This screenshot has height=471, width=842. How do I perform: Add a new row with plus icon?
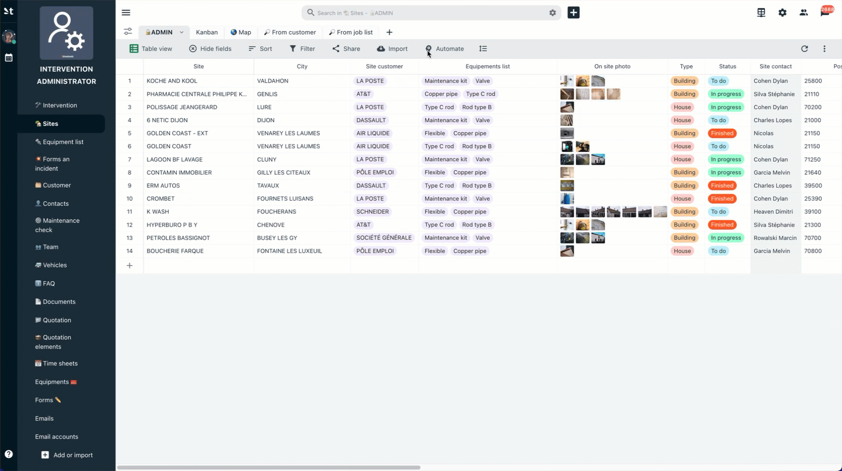(129, 265)
